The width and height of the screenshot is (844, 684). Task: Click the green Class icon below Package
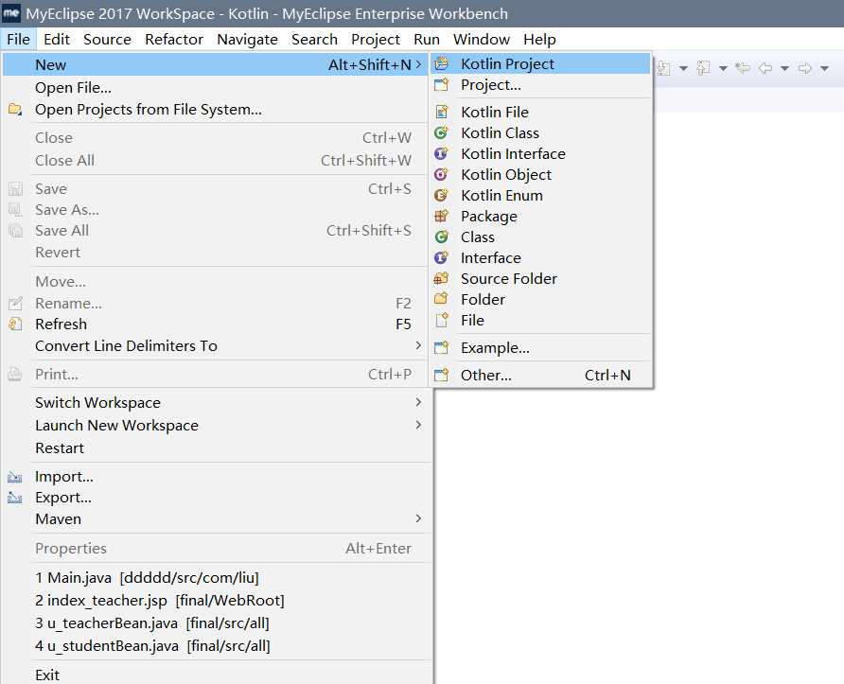(x=441, y=237)
